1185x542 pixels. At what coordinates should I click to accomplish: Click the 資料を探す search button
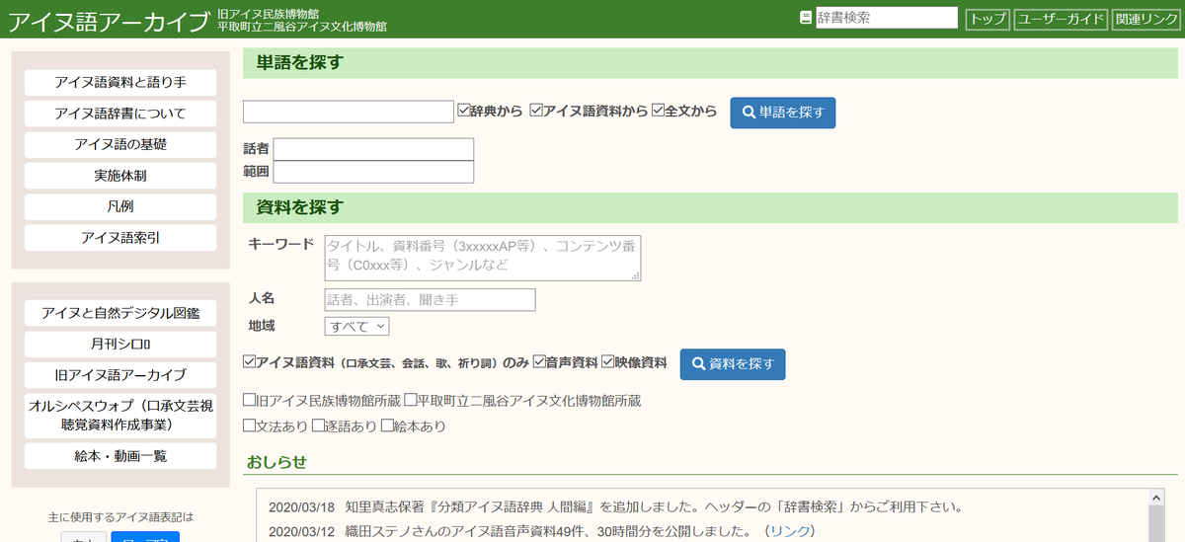point(733,364)
